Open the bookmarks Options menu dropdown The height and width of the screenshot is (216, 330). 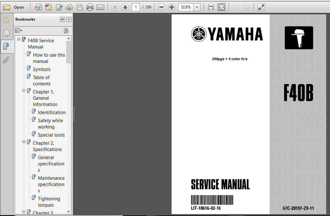[19, 31]
